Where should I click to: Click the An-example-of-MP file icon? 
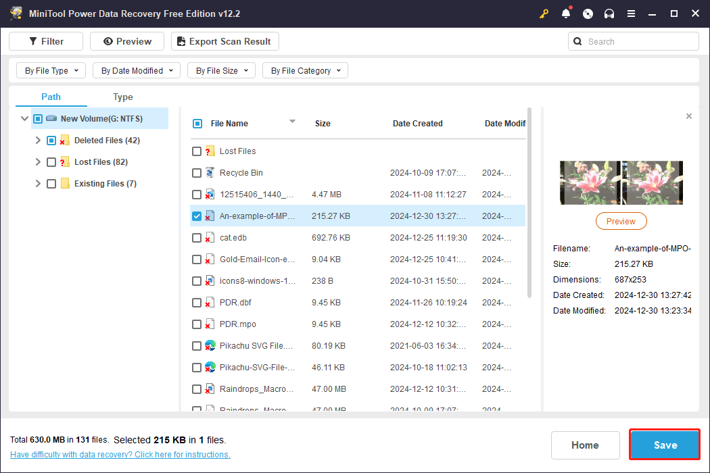point(210,216)
